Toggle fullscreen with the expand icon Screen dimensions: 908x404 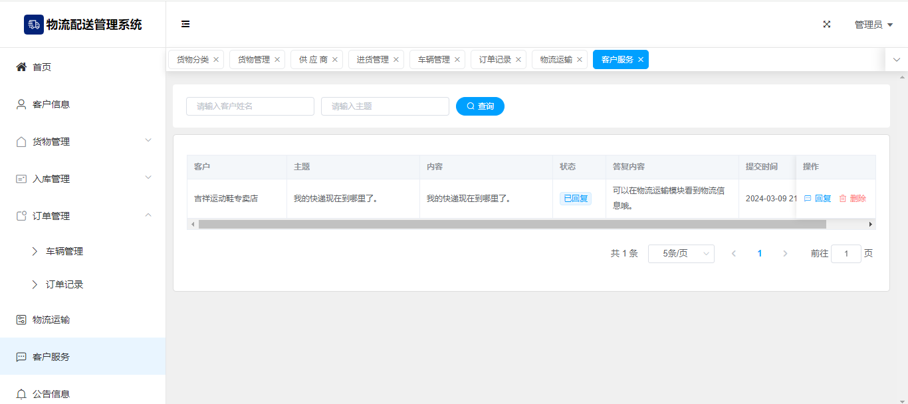[827, 24]
